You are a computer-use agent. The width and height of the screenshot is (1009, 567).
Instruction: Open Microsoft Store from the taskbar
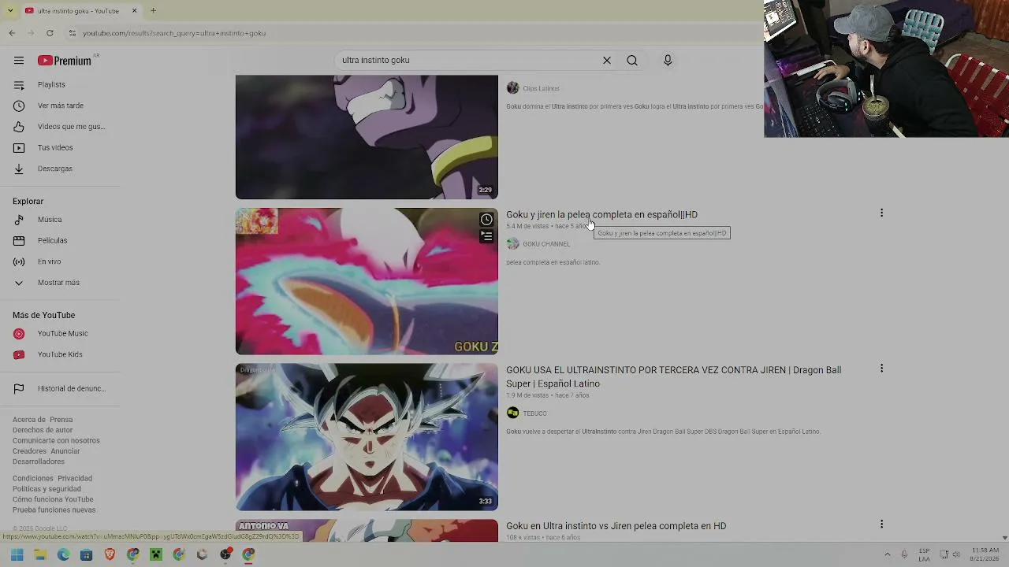click(87, 554)
